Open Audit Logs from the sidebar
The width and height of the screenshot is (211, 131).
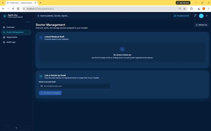(16, 42)
